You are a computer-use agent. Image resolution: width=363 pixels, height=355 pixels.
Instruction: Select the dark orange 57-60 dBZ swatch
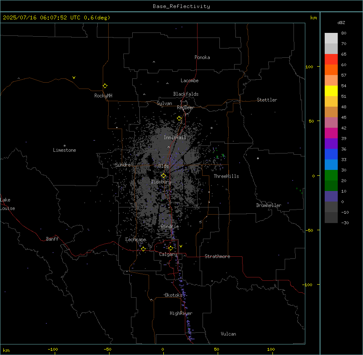tap(331, 70)
